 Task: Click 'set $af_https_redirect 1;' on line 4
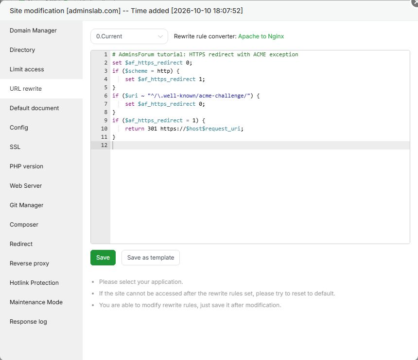[x=165, y=79]
